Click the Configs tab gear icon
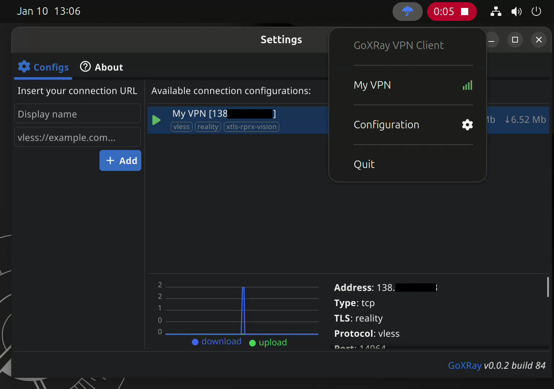This screenshot has height=389, width=554. point(24,67)
